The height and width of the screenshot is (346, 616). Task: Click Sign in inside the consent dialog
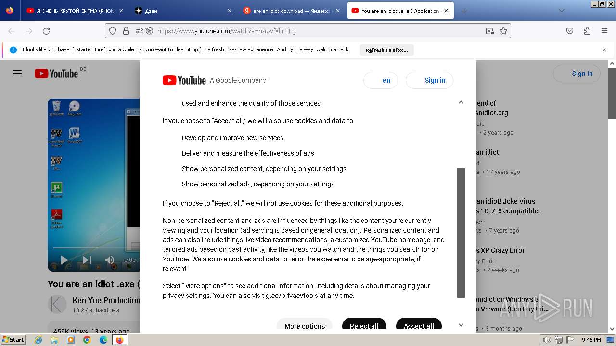click(x=429, y=80)
